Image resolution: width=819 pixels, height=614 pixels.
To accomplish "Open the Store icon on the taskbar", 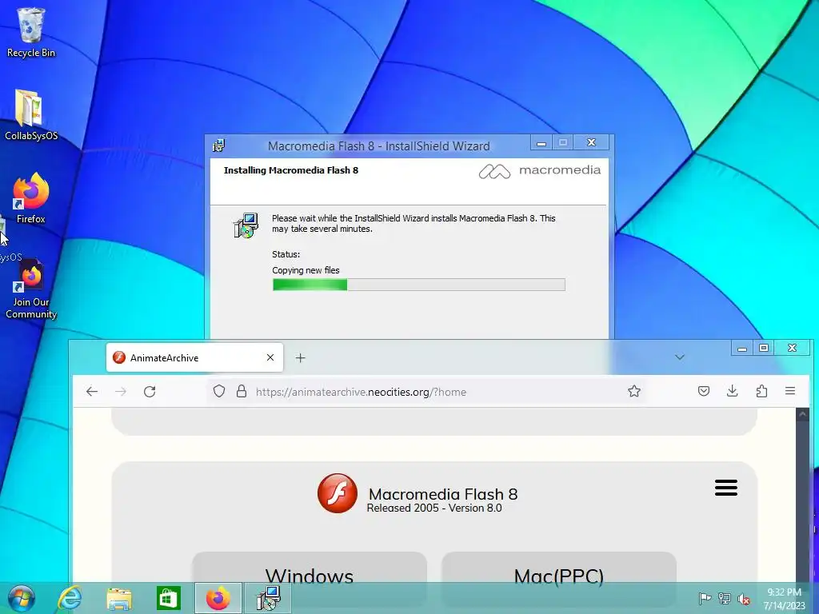I will 168,598.
